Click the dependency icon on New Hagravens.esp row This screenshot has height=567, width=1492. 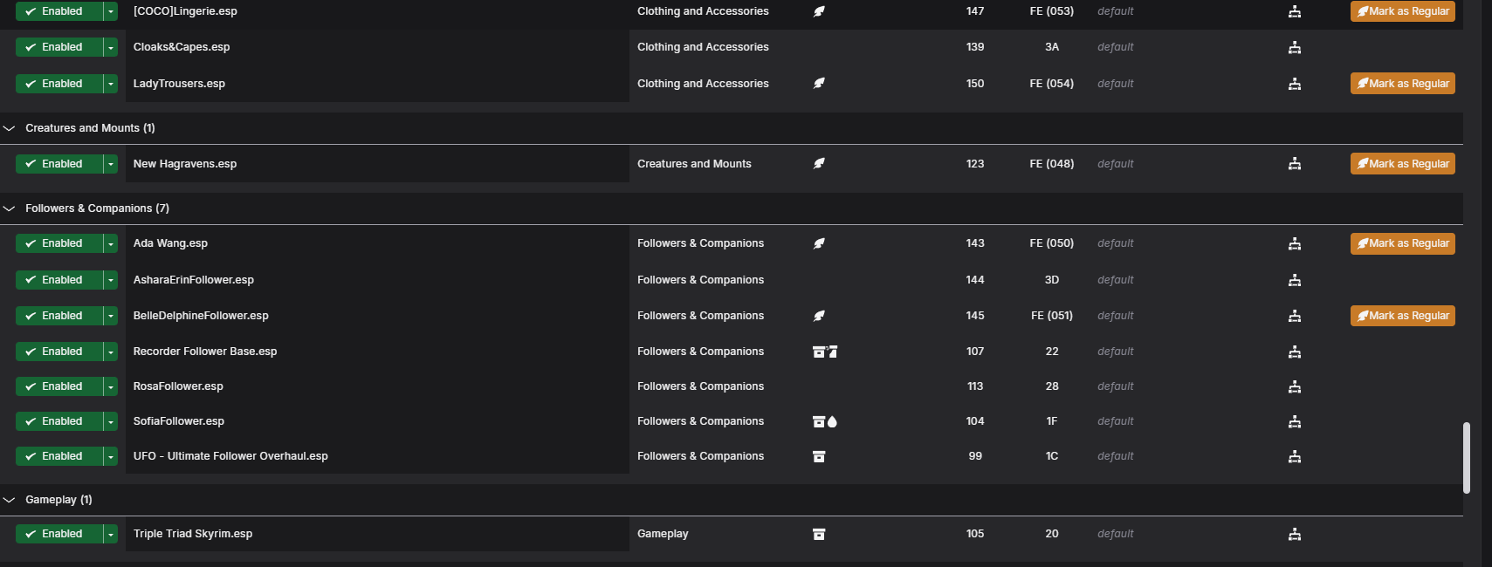pos(1295,164)
